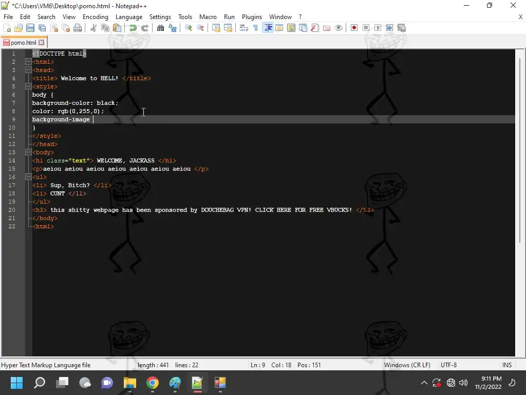Collapse the <head> fold on line 3

(x=28, y=70)
